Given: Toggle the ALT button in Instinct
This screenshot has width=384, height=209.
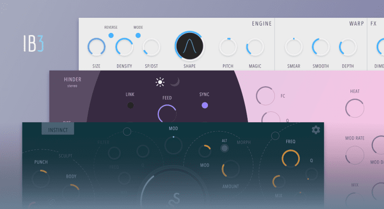Looking at the screenshot, I should pyautogui.click(x=225, y=148).
